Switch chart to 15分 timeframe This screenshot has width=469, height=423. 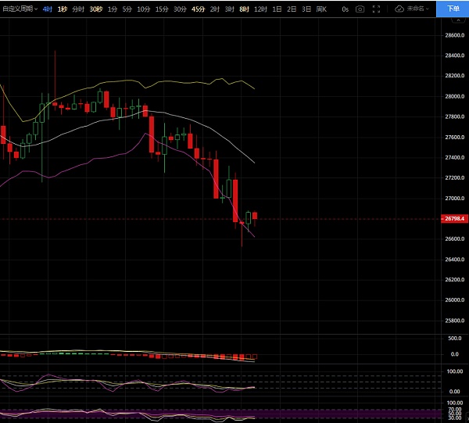click(161, 9)
